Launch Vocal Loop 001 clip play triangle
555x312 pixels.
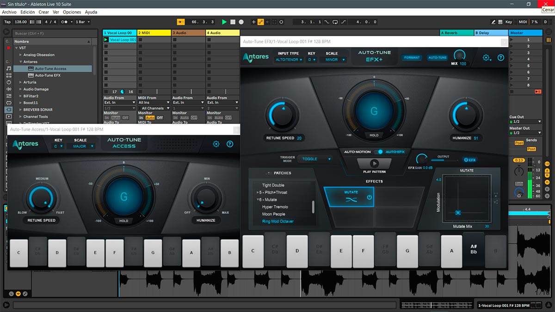tap(106, 40)
